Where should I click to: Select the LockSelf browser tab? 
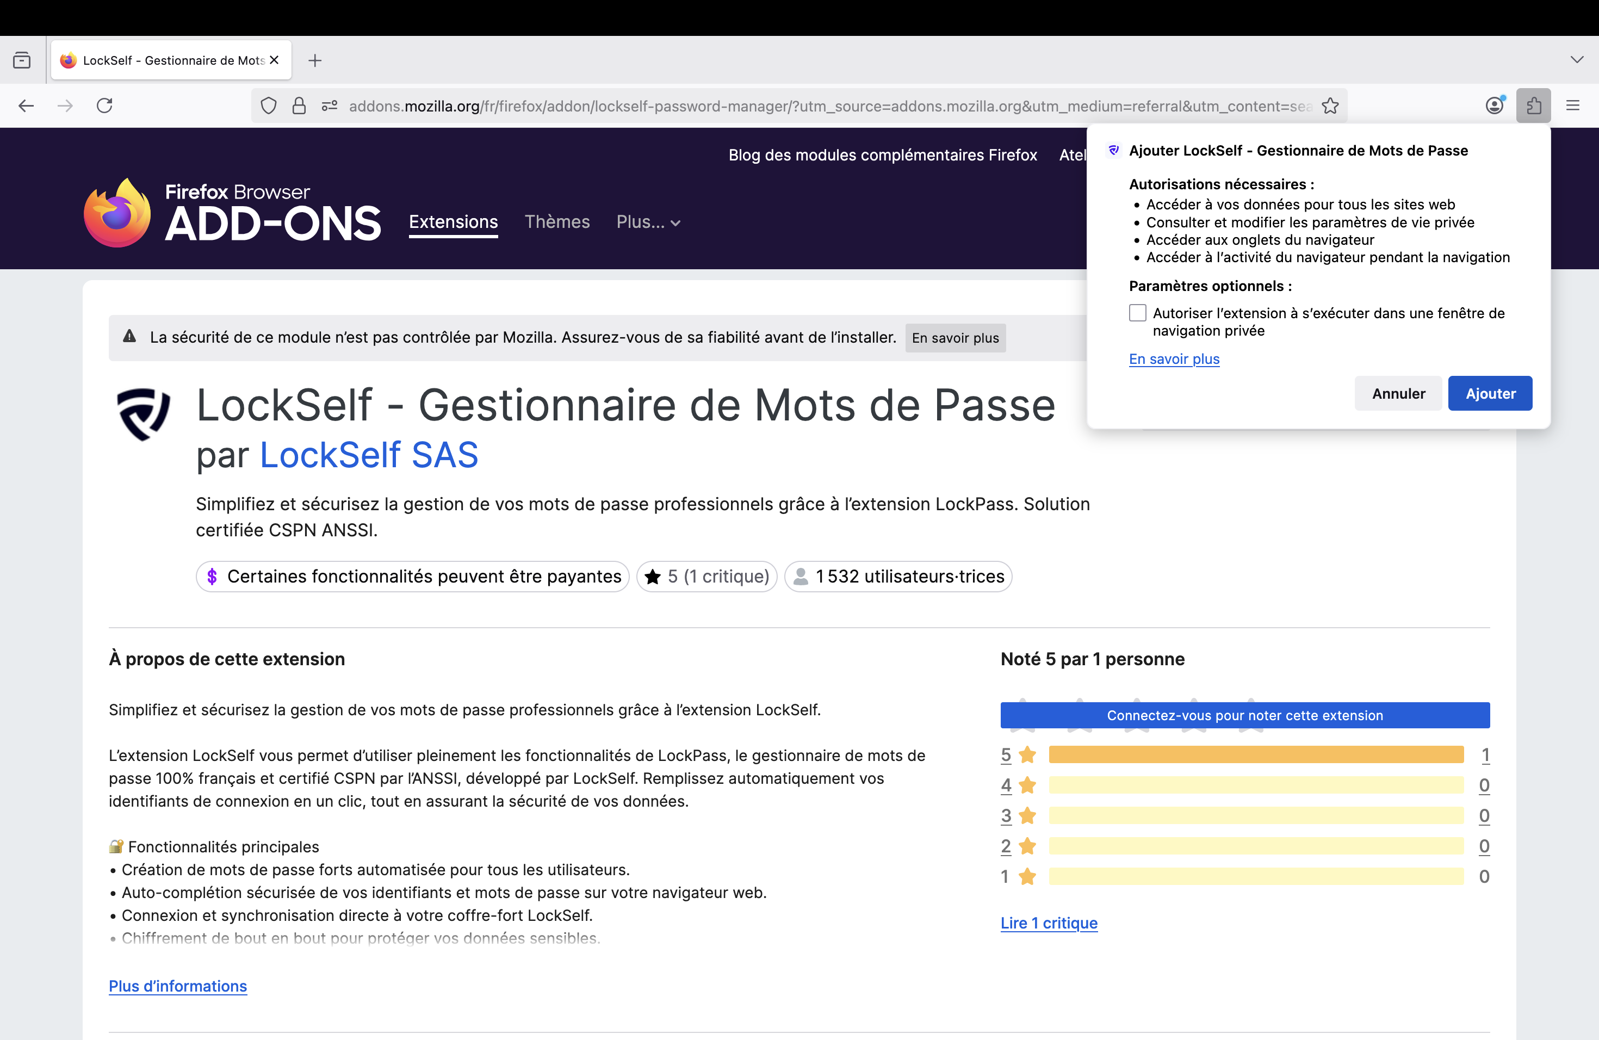(x=171, y=60)
